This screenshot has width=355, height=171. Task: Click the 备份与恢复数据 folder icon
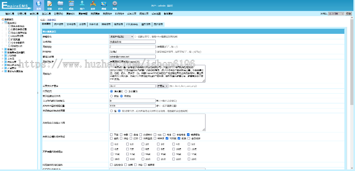[6, 71]
